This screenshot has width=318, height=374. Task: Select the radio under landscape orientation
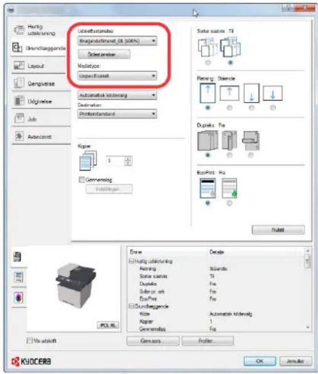pos(230,108)
